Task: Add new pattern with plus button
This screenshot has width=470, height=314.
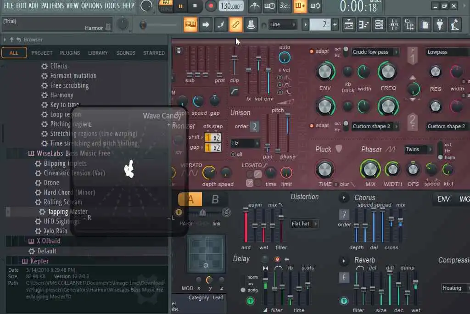Action: click(335, 25)
